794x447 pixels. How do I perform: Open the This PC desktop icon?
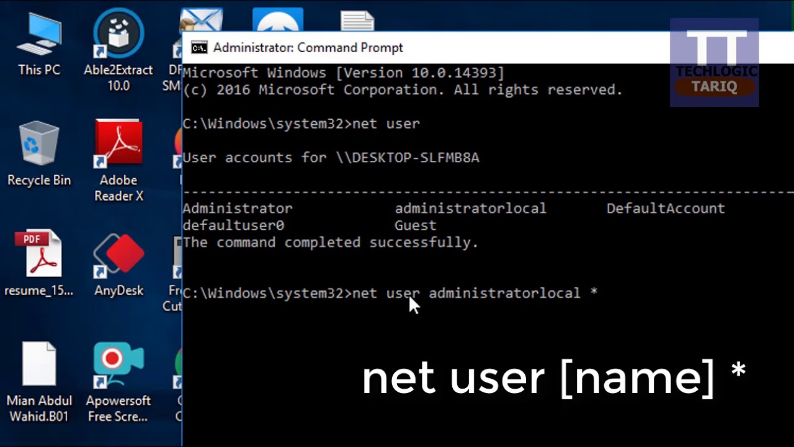(x=39, y=45)
